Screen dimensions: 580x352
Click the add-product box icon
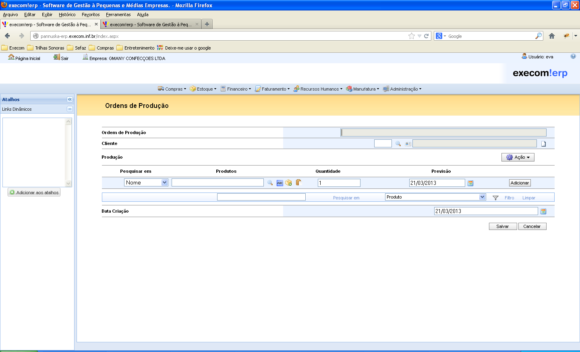coord(289,182)
